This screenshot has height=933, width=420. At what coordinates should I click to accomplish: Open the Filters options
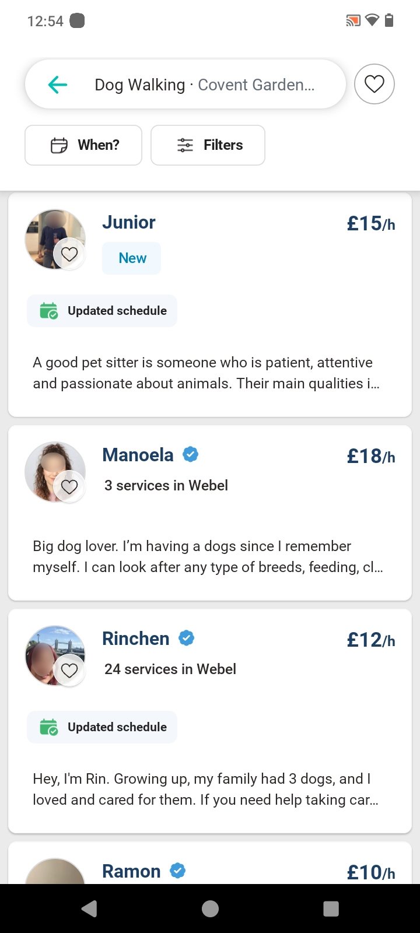(208, 145)
